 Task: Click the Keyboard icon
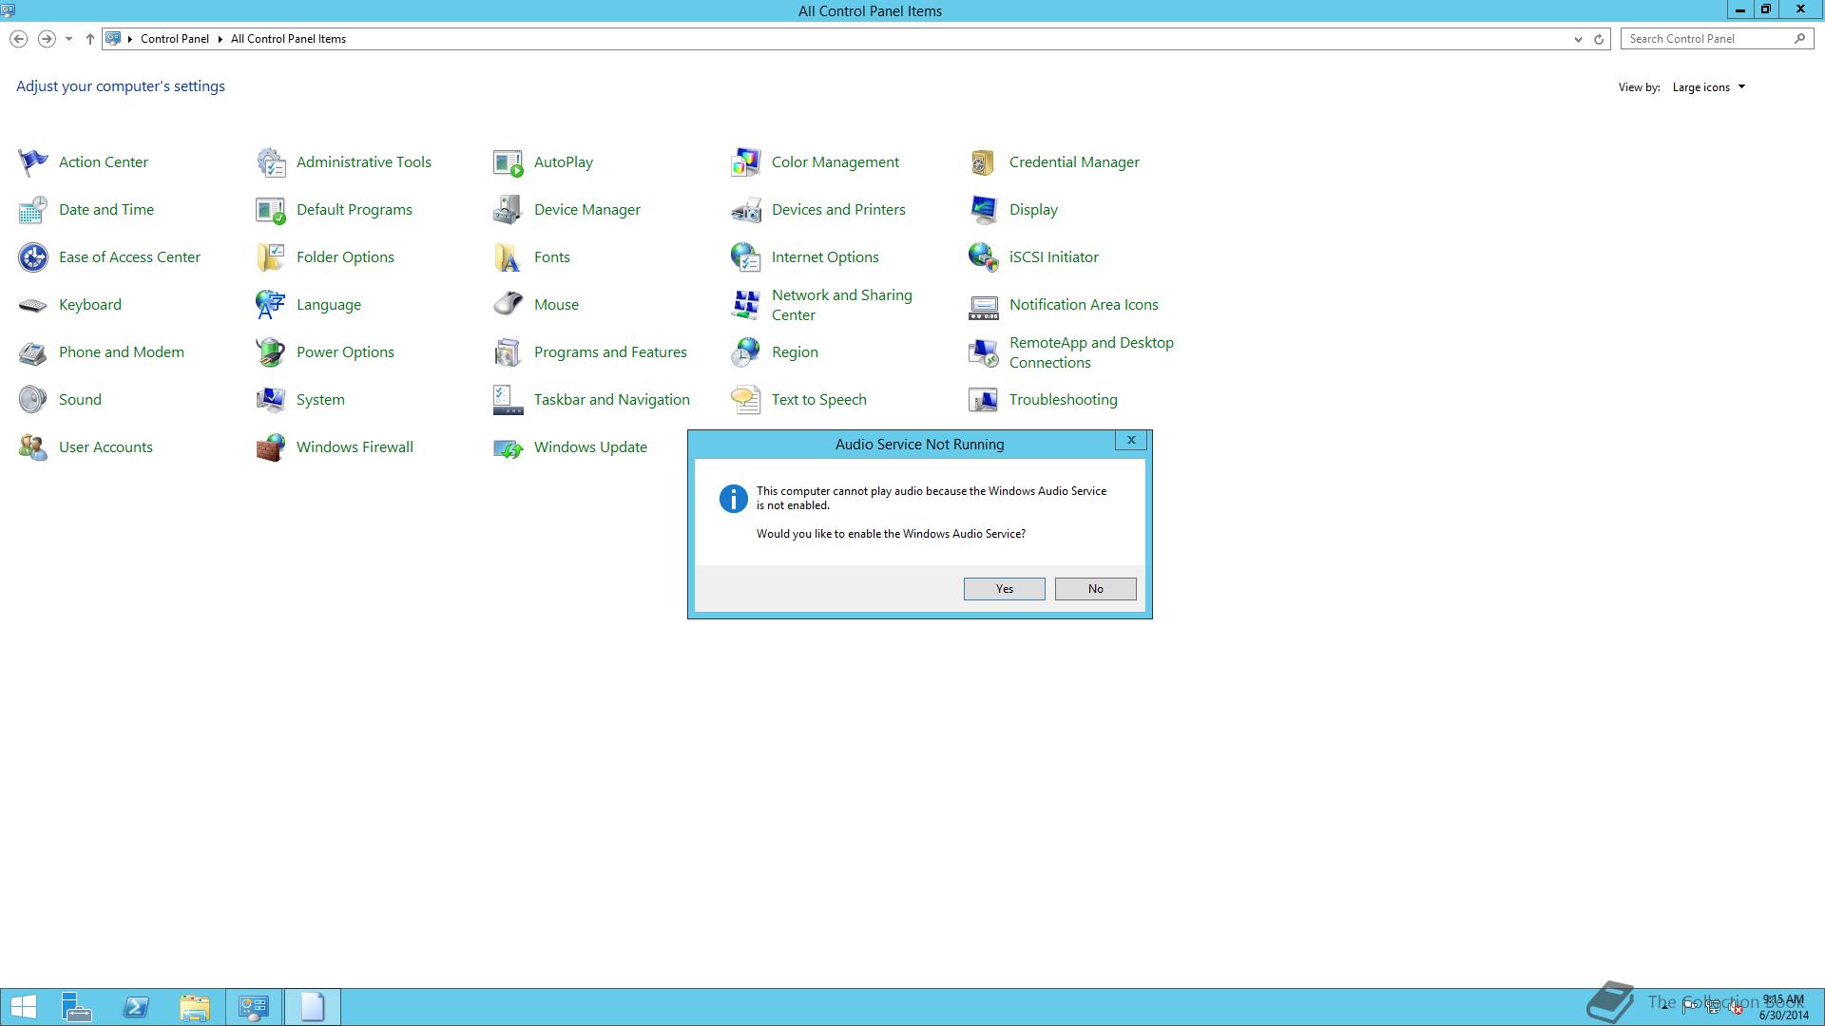click(x=33, y=305)
